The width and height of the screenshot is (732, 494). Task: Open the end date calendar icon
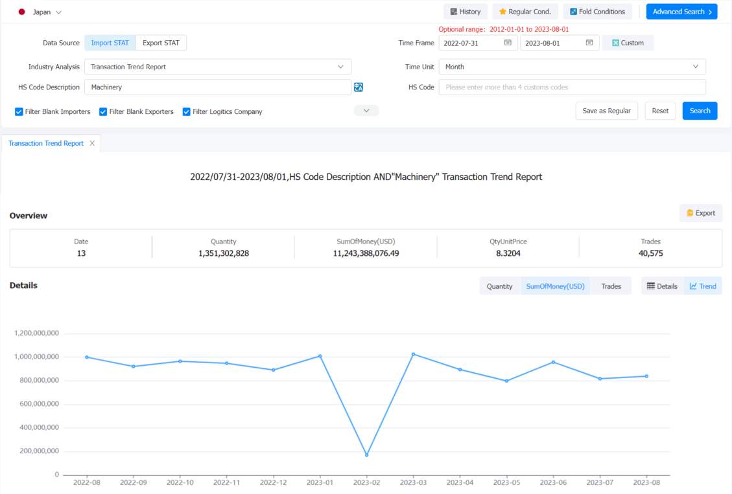click(x=589, y=43)
